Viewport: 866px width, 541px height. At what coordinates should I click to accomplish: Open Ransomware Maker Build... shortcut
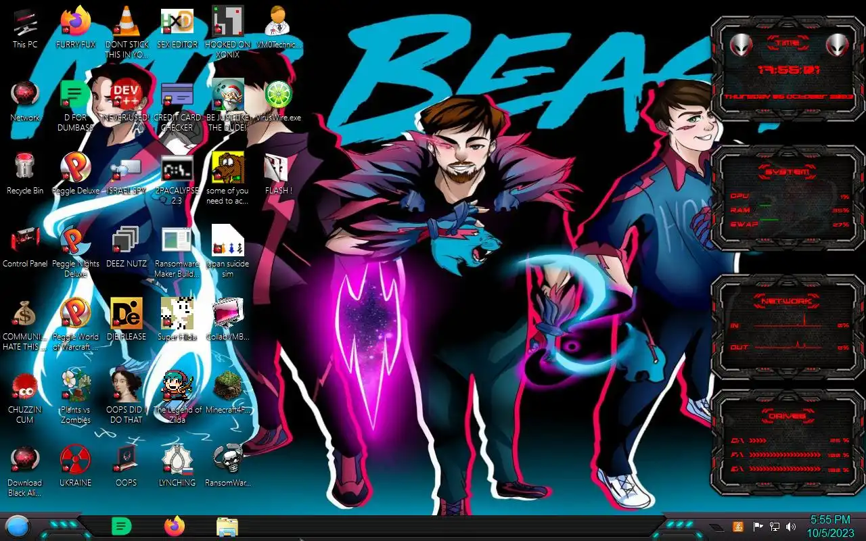point(177,252)
